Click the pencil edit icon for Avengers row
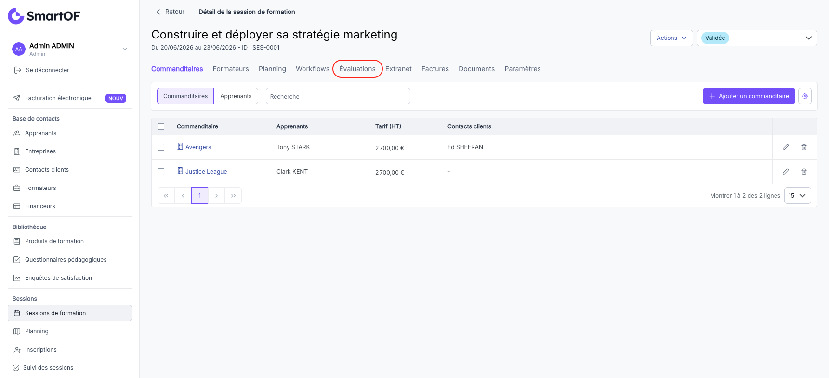This screenshot has width=829, height=378. [786, 147]
